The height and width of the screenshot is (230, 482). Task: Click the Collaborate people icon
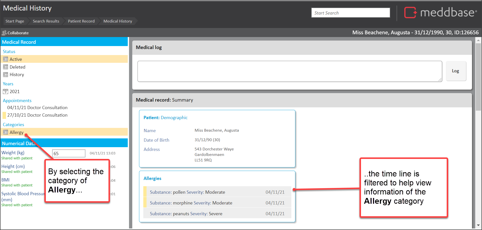(4, 33)
